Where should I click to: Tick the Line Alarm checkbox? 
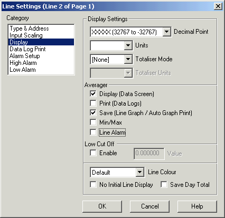point(93,132)
